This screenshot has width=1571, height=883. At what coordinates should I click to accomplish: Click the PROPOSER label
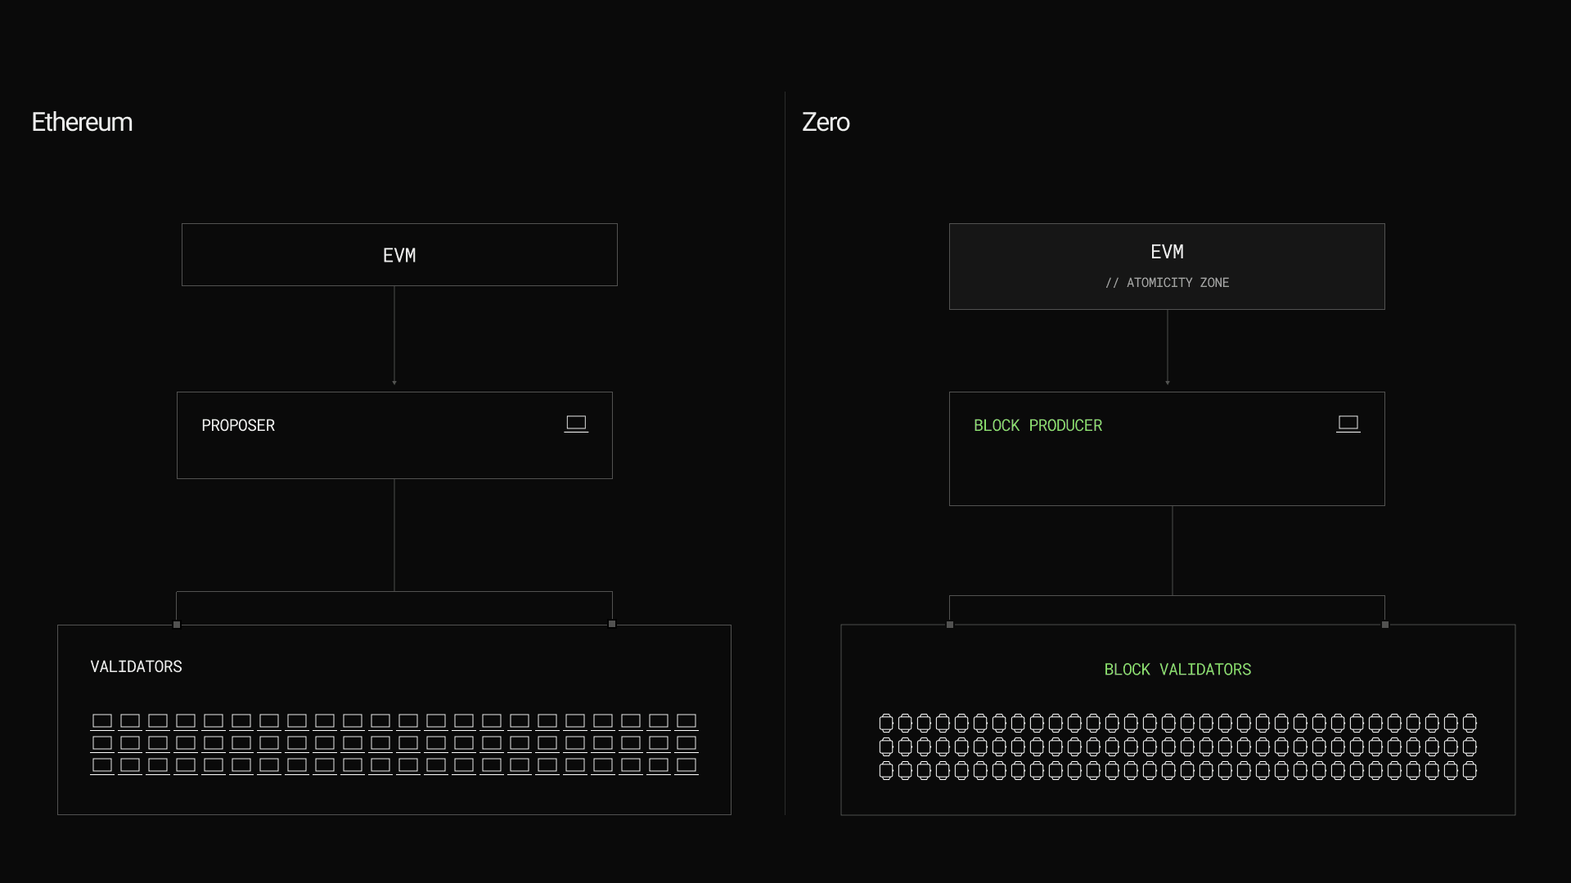(x=238, y=426)
